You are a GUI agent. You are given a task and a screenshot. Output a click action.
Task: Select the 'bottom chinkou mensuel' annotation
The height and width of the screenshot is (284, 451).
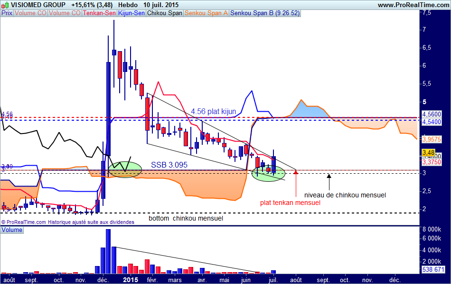[x=186, y=218]
